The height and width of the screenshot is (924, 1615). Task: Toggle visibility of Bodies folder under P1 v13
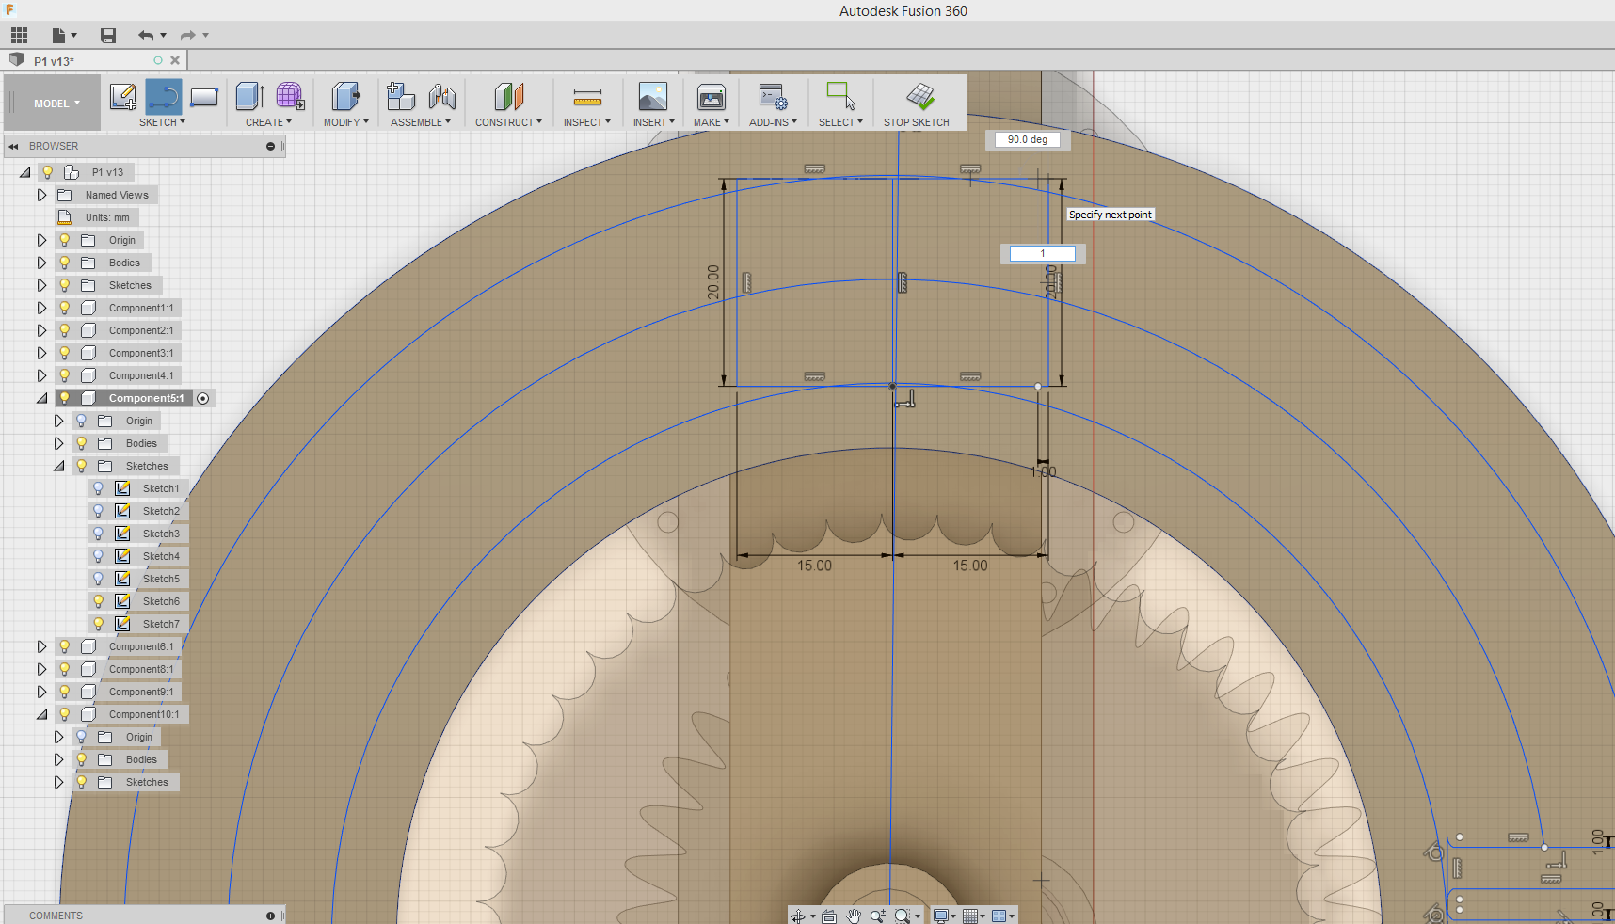click(65, 263)
